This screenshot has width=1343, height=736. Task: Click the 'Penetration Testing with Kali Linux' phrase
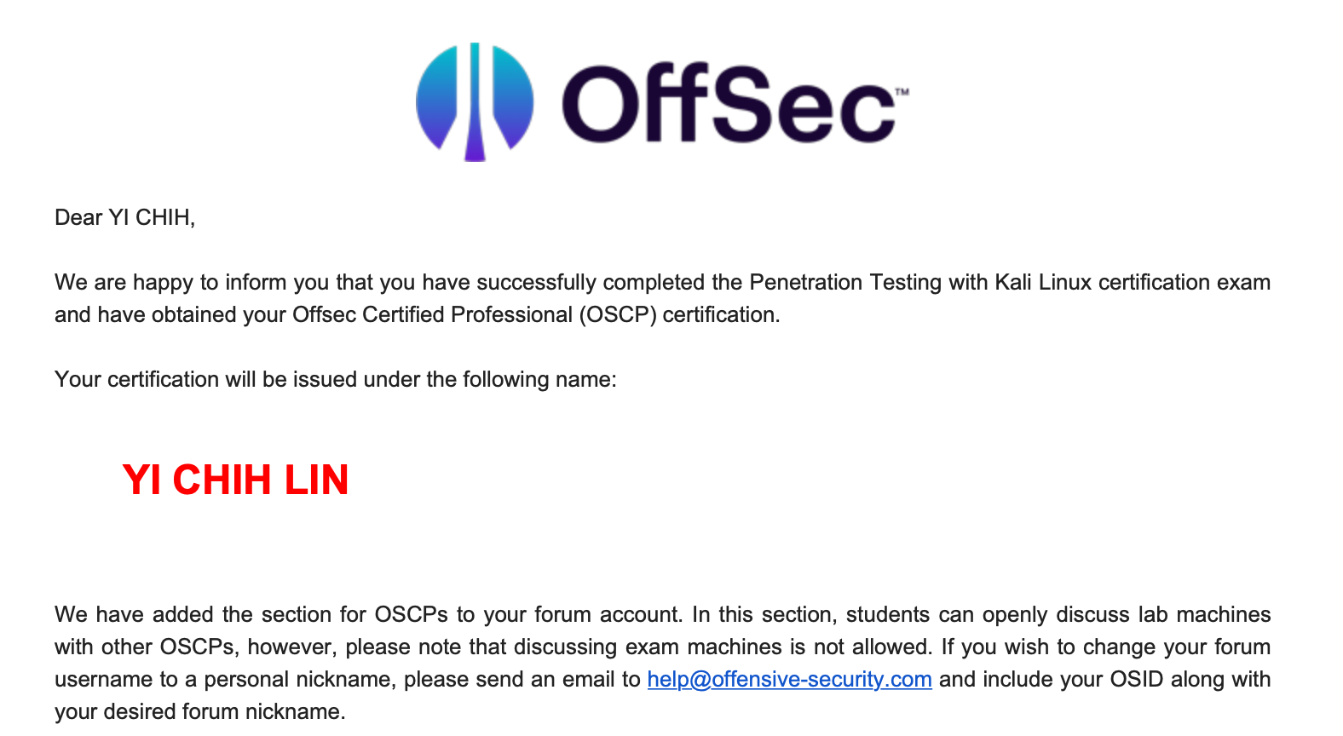point(920,282)
